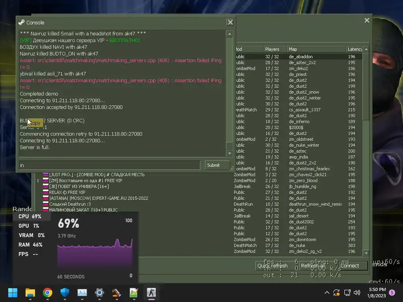Select RAM 46% metric in overlay
This screenshot has height=302, width=403.
click(x=31, y=245)
